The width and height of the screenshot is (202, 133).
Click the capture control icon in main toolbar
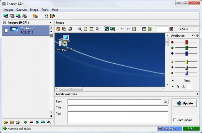point(24,16)
